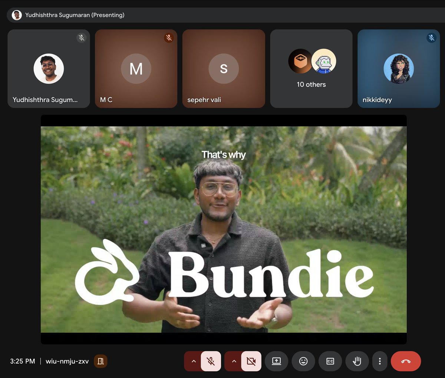This screenshot has width=445, height=378.
Task: Unmute the microphone button
Action: (x=211, y=361)
